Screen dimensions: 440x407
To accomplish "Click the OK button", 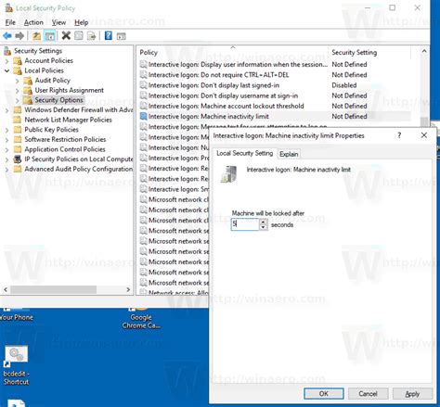I will click(324, 393).
